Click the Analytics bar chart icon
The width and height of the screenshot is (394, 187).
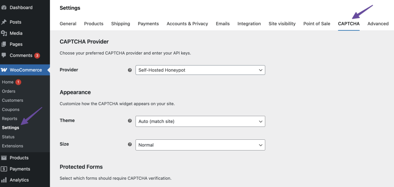[x=4, y=180]
